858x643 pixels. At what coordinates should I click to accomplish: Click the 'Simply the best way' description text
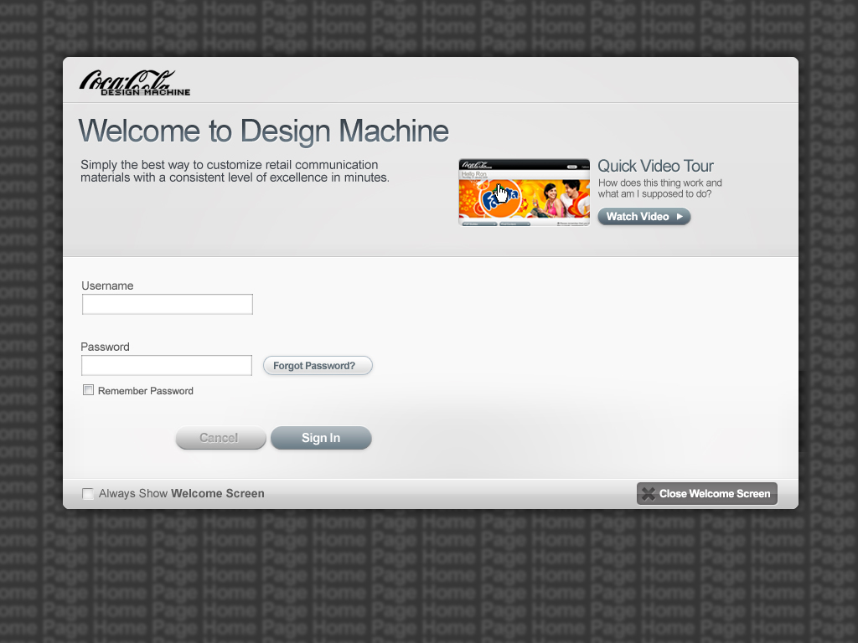pyautogui.click(x=235, y=171)
